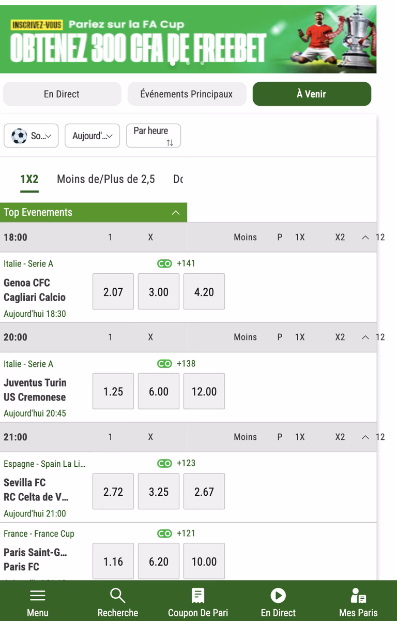This screenshot has height=621, width=397.
Task: Switch to the Événements Principaux tab
Action: click(187, 94)
